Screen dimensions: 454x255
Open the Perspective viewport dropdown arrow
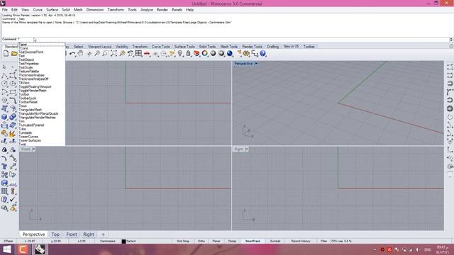pyautogui.click(x=256, y=64)
